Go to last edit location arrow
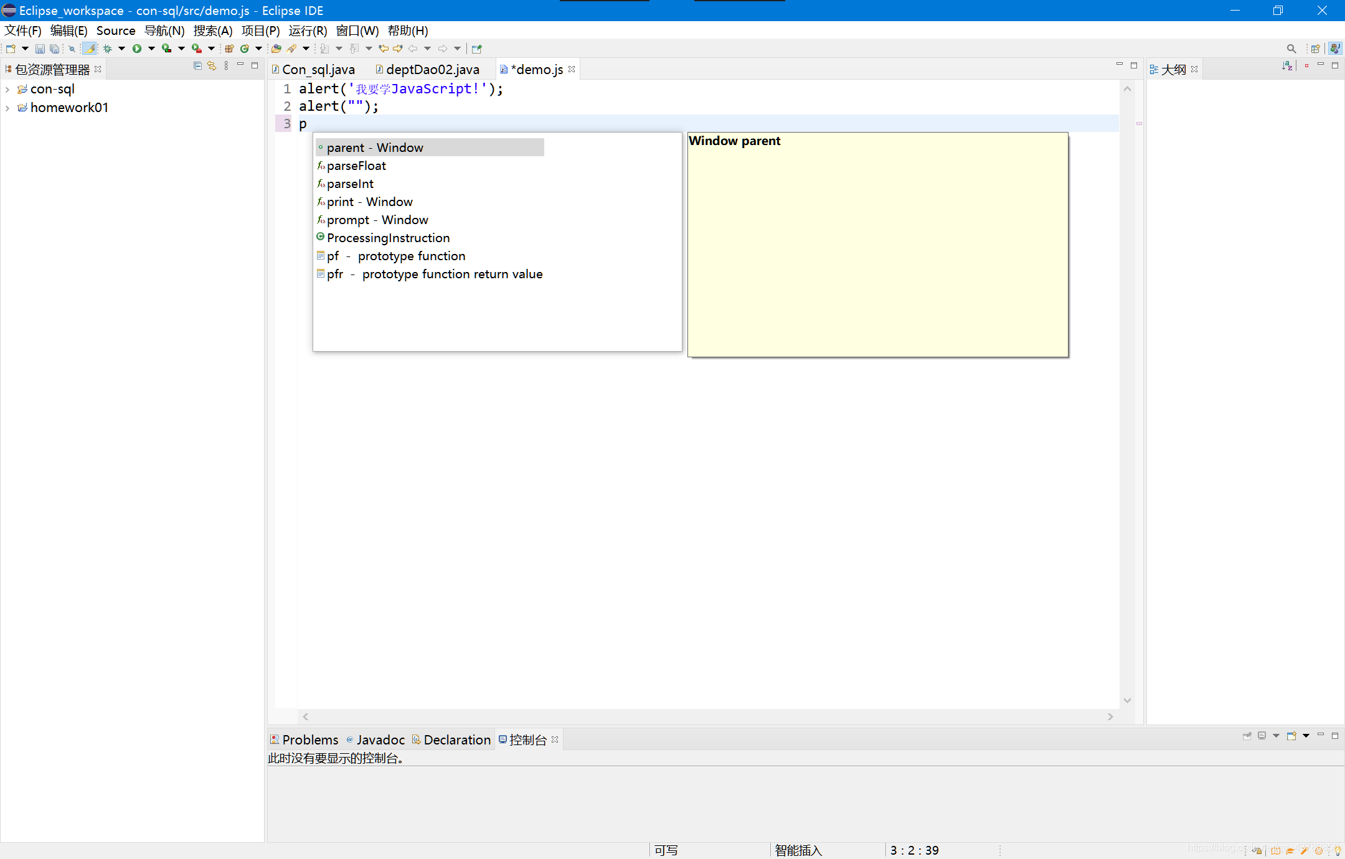The height and width of the screenshot is (859, 1345). point(384,49)
